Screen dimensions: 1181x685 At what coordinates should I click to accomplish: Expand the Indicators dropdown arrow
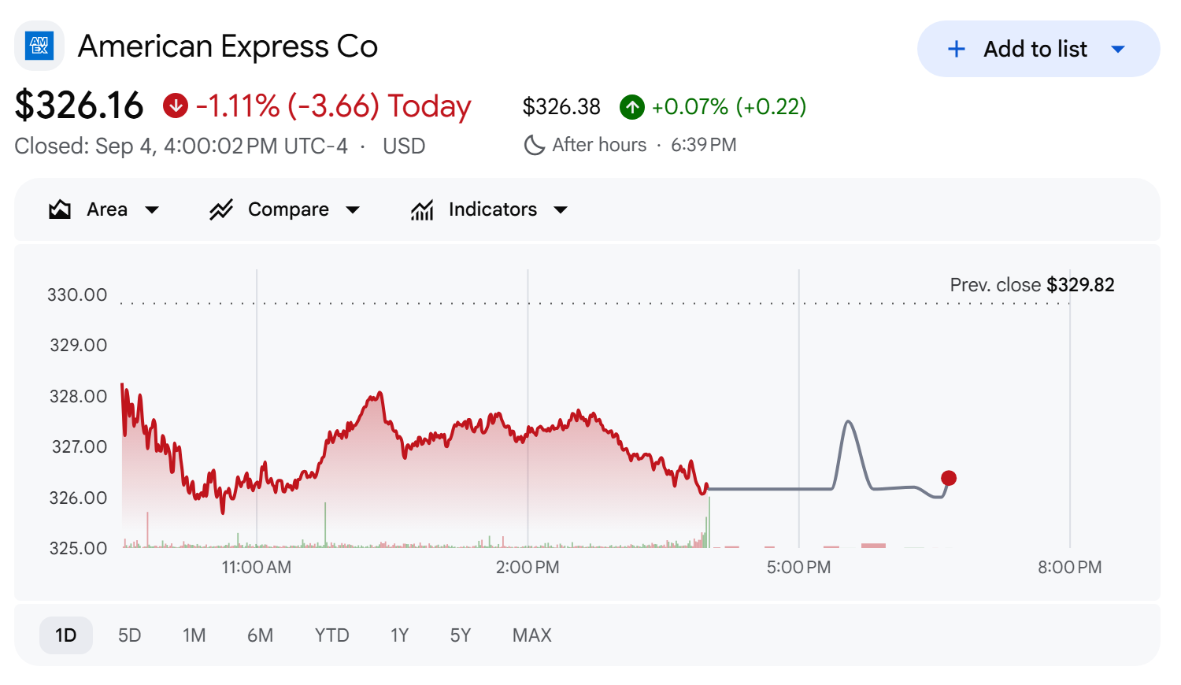[x=561, y=209]
